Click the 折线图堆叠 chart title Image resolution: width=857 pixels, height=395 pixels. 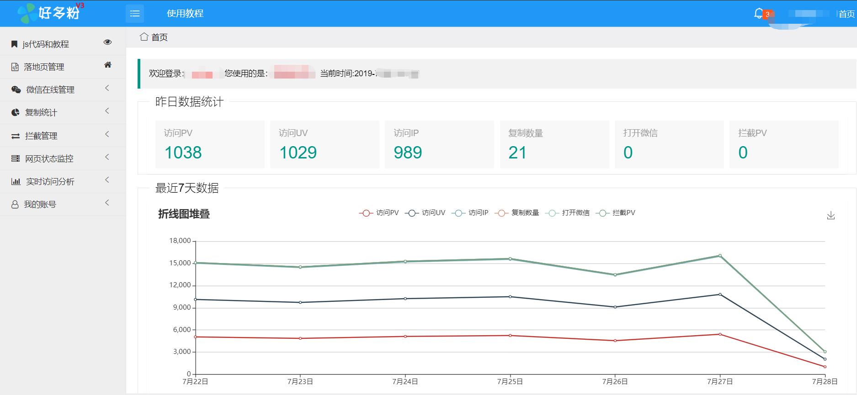(x=184, y=214)
